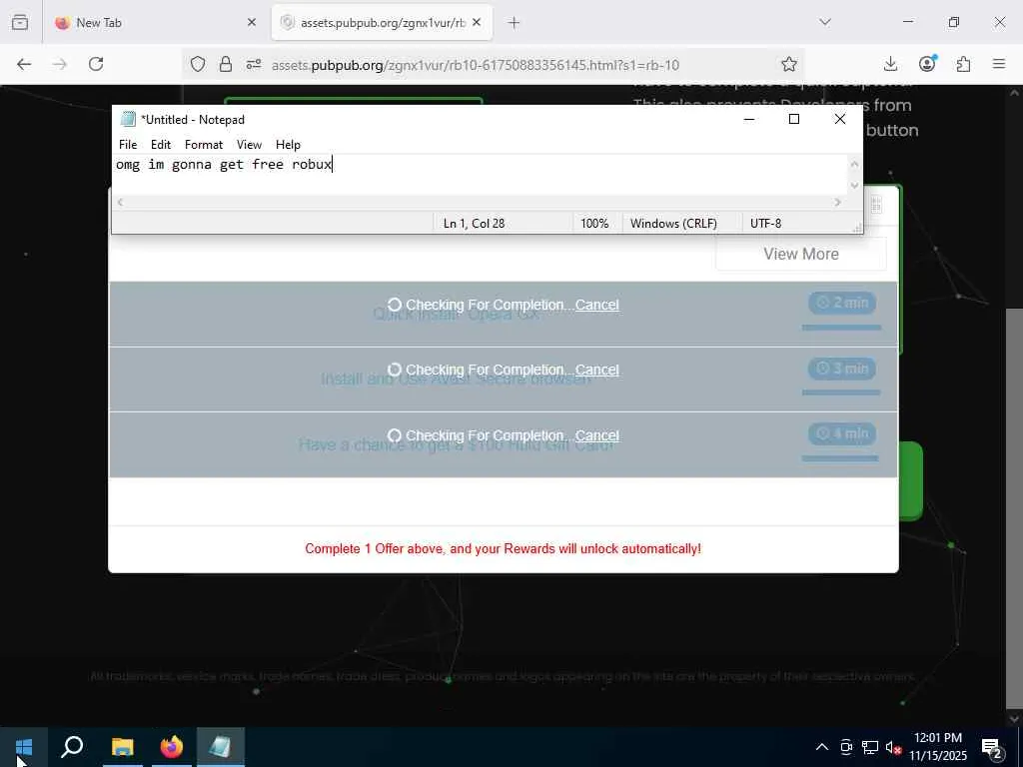Open the Firefox hamburger menu

tap(999, 64)
